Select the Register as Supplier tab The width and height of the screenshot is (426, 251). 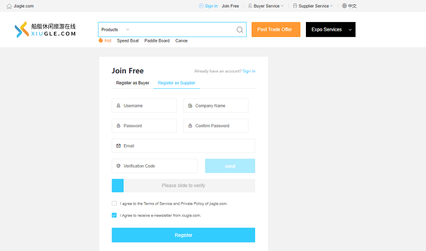pos(176,83)
